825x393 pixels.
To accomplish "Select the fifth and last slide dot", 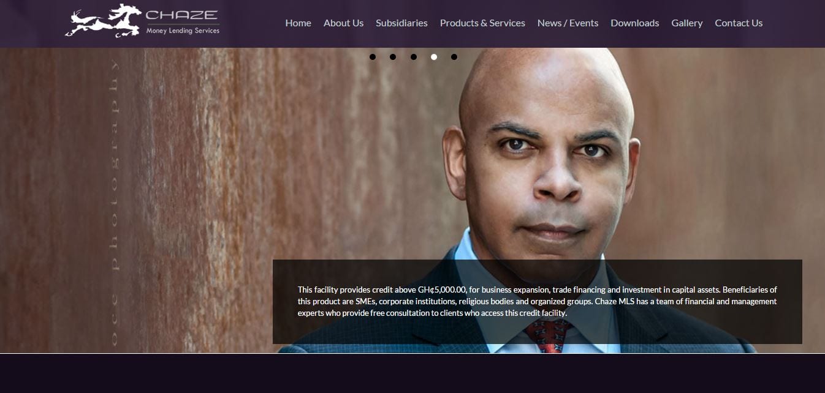I will click(x=454, y=57).
